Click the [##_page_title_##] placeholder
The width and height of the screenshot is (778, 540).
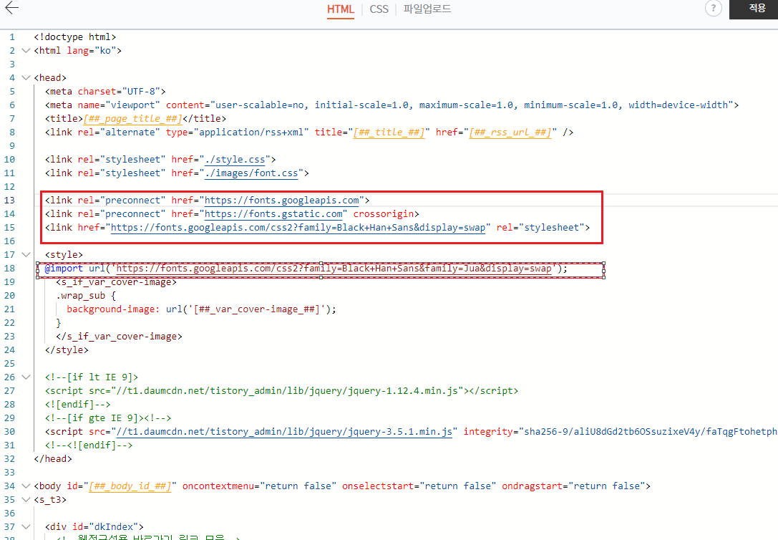132,119
